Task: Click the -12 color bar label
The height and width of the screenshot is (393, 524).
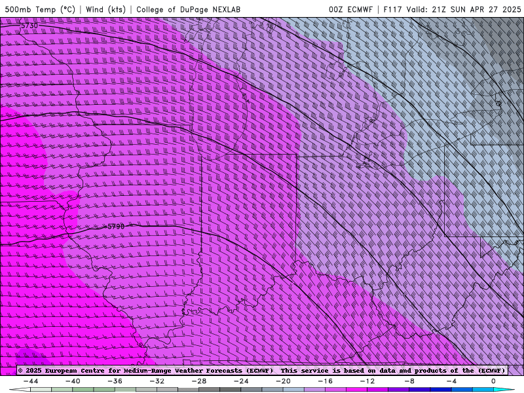Action: (367, 381)
